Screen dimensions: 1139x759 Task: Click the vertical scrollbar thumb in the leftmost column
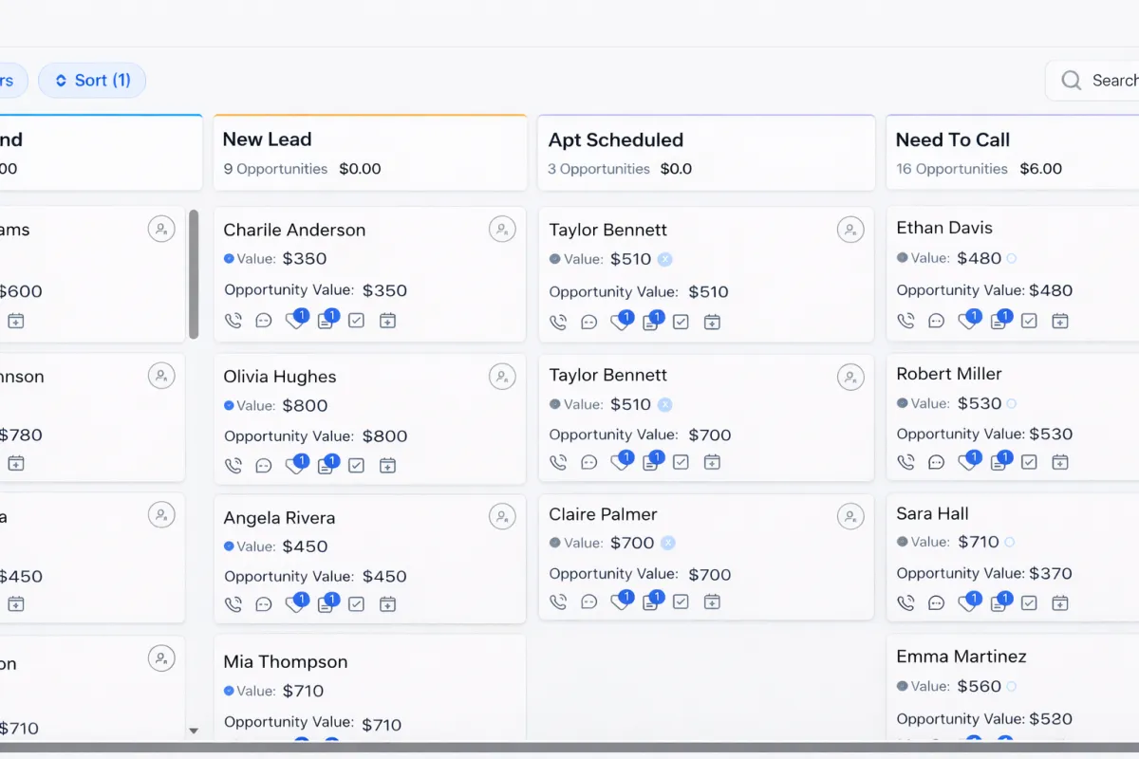[194, 274]
